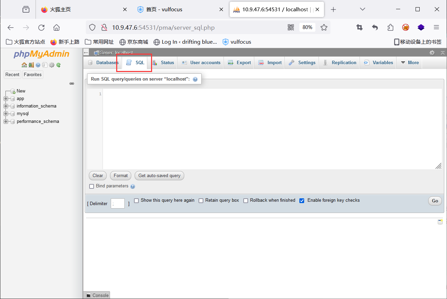Open MySQL documentation pages icon in sidebar
Image resolution: width=447 pixels, height=299 pixels.
point(45,65)
